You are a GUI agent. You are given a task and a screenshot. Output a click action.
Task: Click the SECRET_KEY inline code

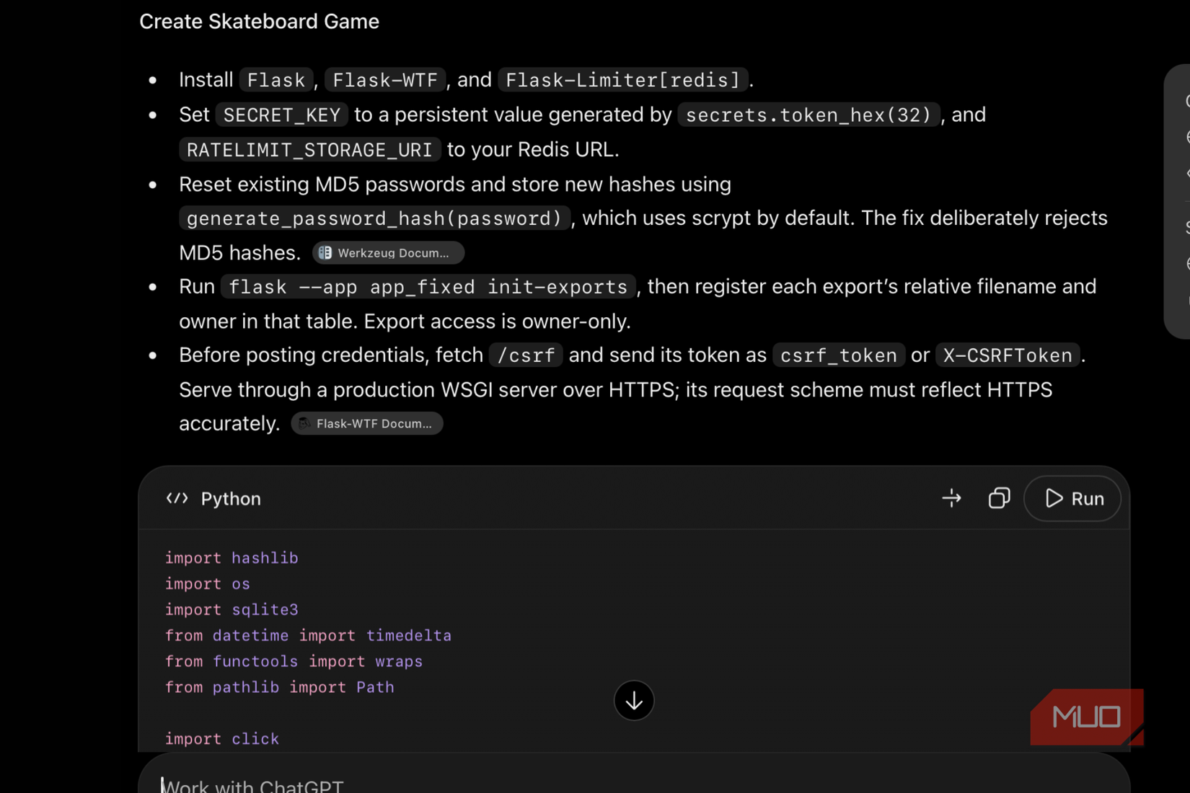coord(282,115)
